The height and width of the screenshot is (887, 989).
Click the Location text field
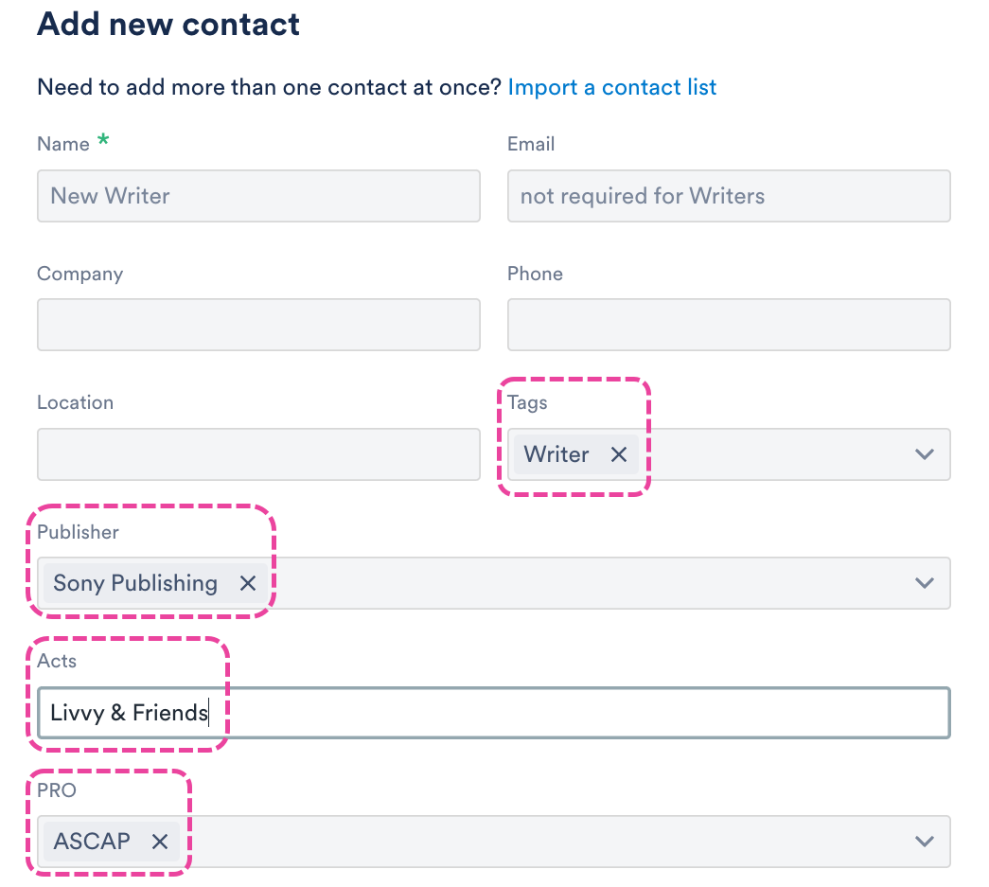point(258,454)
